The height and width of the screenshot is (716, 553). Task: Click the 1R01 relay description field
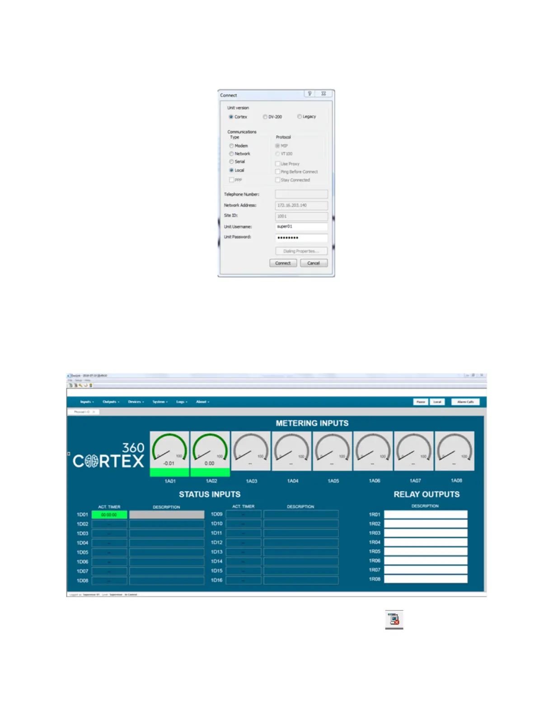(x=426, y=514)
